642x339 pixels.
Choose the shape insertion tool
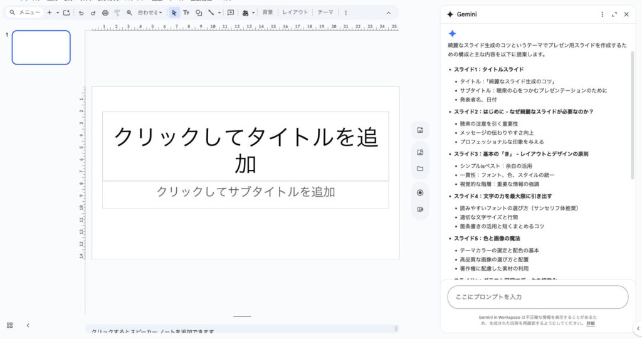tap(198, 13)
